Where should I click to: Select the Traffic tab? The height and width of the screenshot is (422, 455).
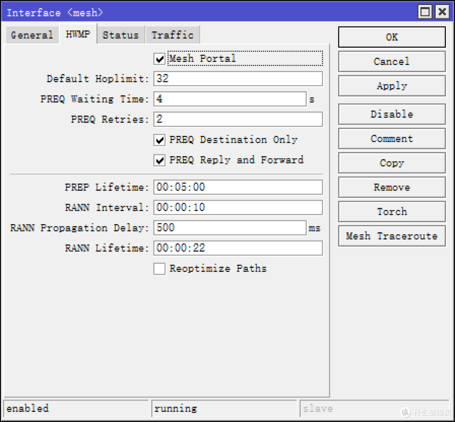(x=172, y=35)
